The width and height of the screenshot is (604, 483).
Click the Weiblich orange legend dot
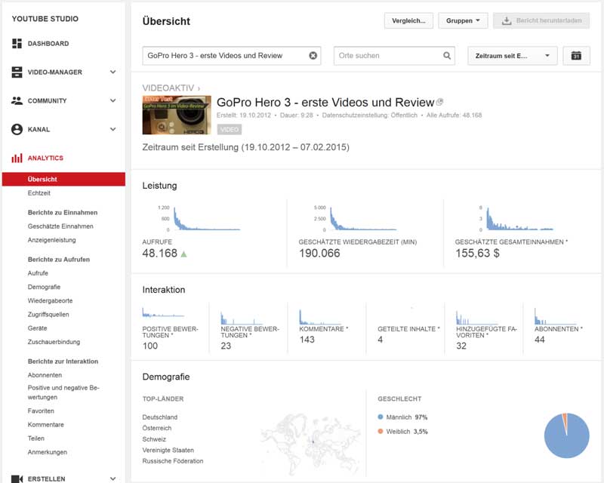coord(381,431)
